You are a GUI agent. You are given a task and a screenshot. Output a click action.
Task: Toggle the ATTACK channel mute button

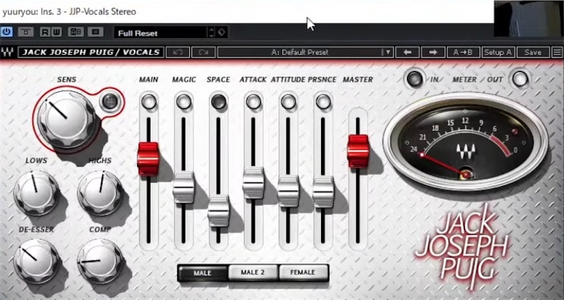[x=253, y=102]
